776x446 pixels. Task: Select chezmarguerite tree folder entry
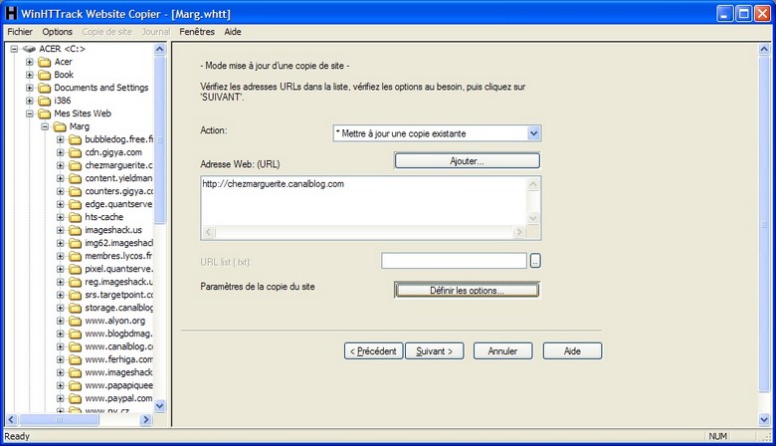118,165
